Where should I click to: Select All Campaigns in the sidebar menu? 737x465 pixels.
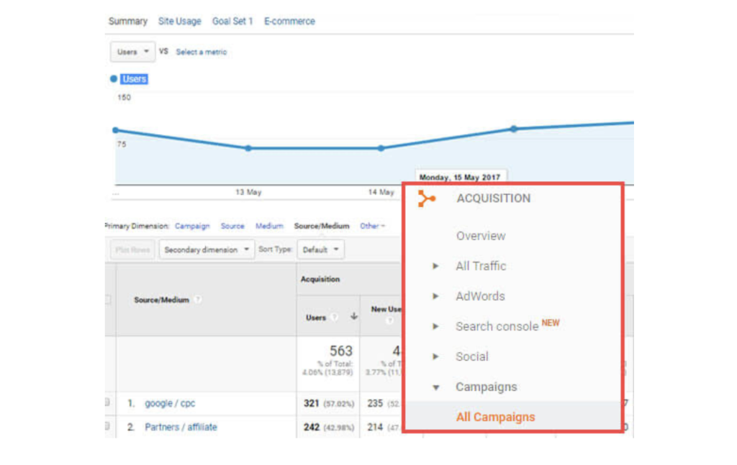(495, 417)
